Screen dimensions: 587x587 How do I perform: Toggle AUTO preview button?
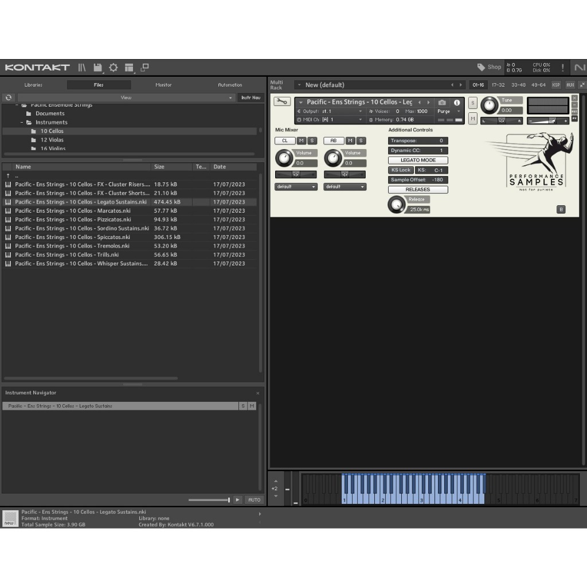pyautogui.click(x=254, y=500)
